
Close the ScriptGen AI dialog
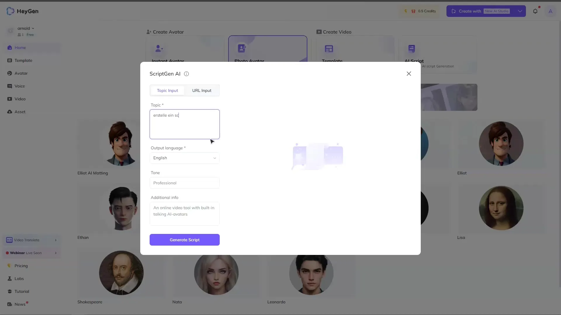click(409, 73)
